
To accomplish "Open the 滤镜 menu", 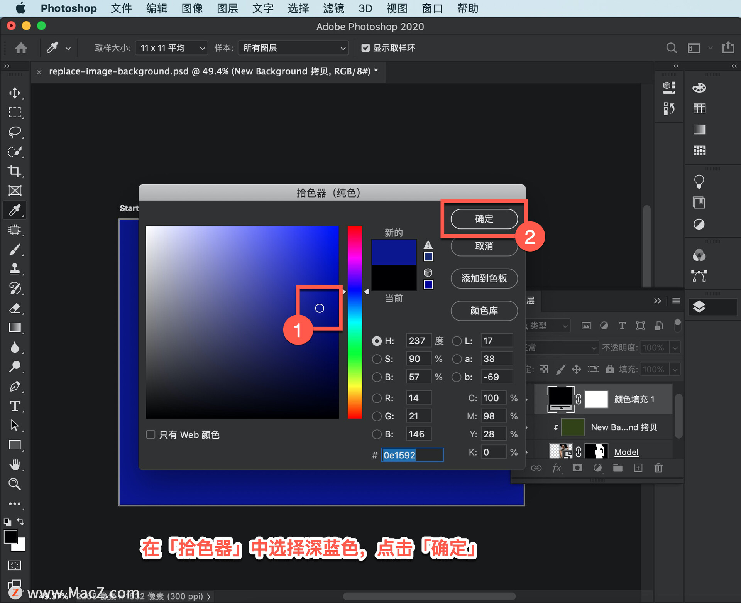I will click(x=333, y=8).
